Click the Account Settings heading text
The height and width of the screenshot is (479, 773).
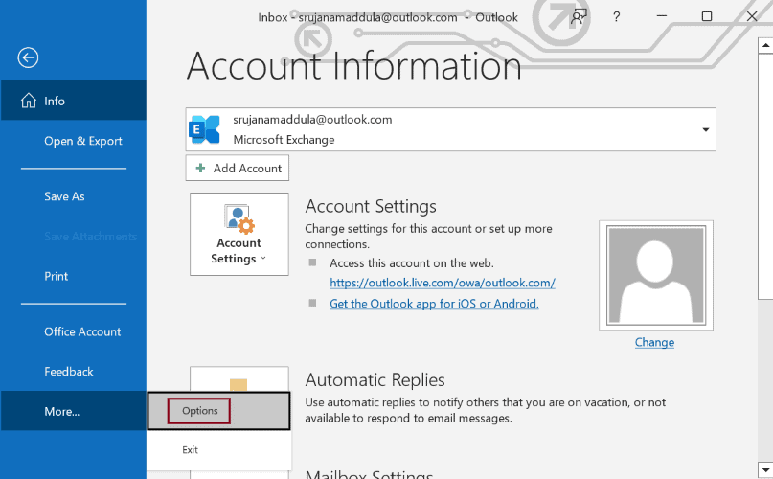click(371, 206)
